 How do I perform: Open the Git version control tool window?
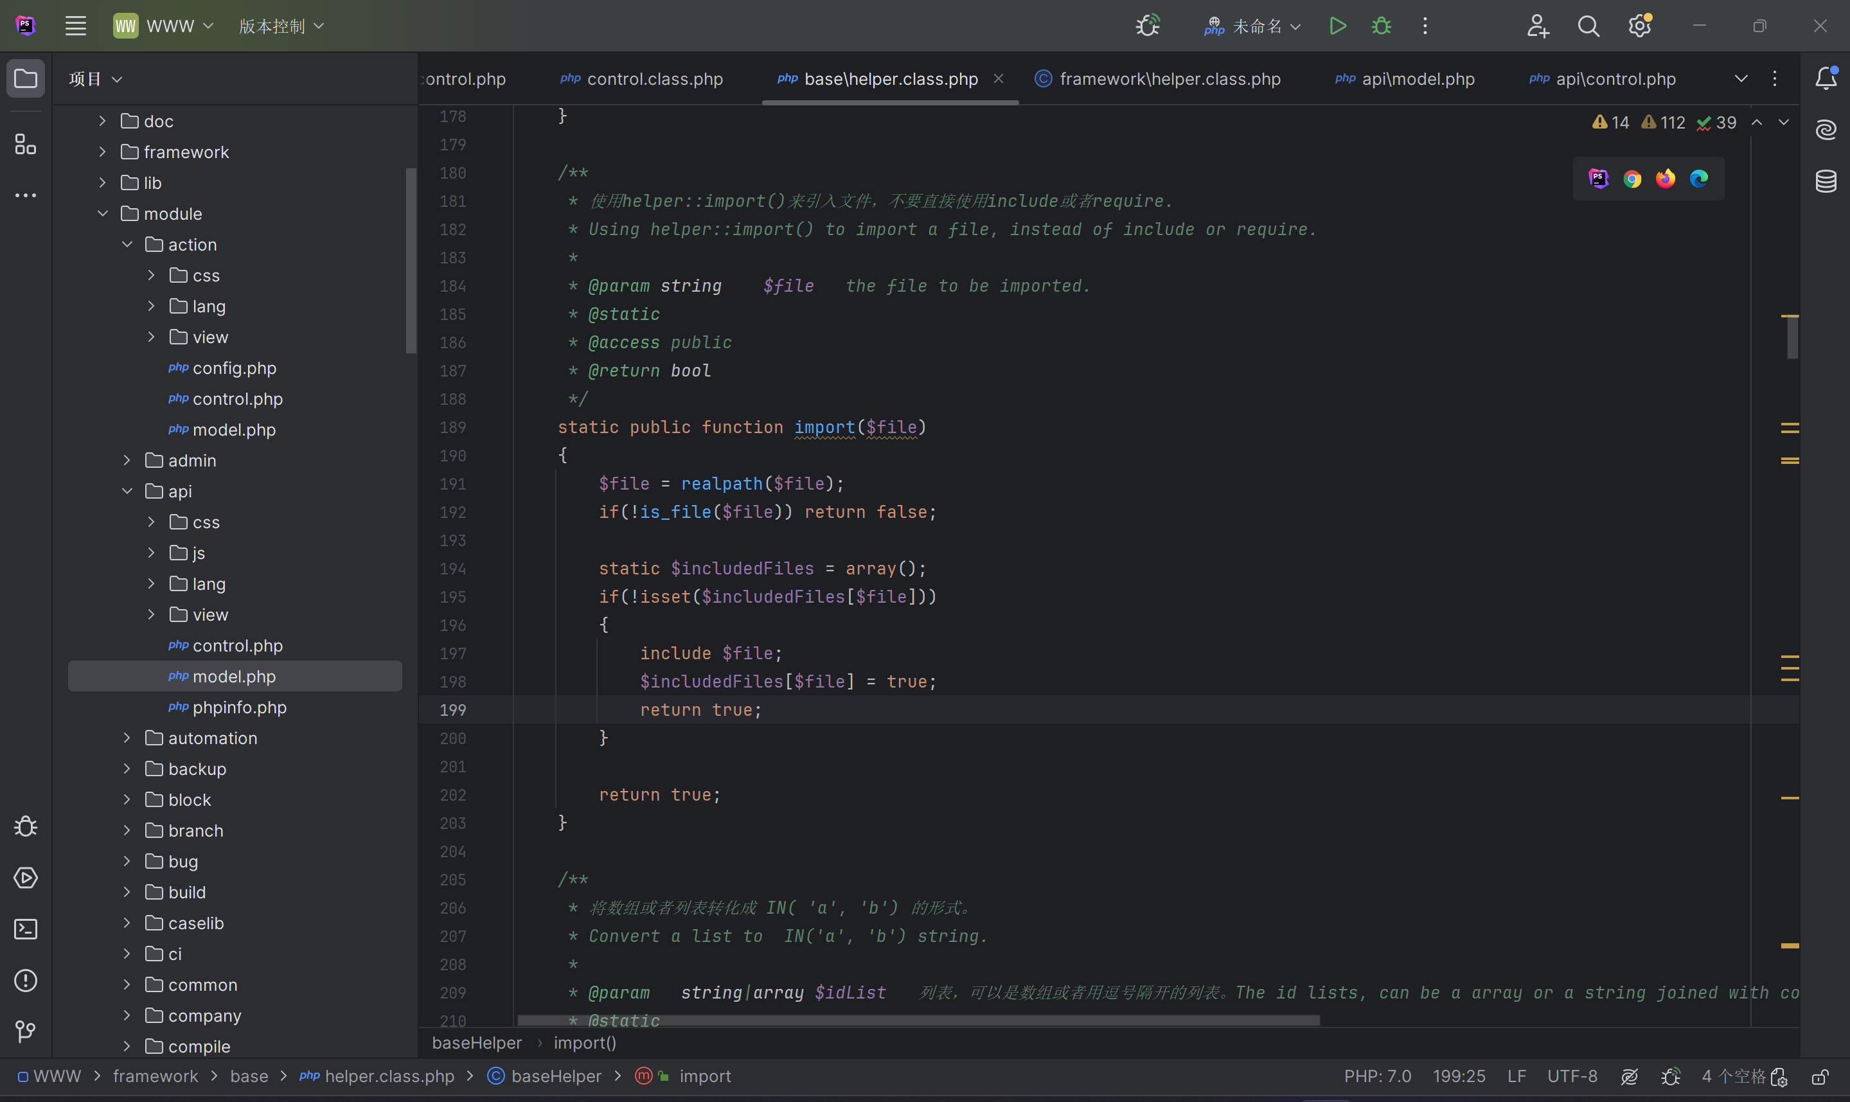(25, 1031)
